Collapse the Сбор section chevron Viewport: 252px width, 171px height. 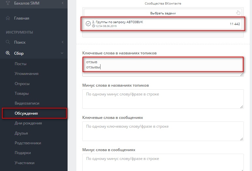62,53
